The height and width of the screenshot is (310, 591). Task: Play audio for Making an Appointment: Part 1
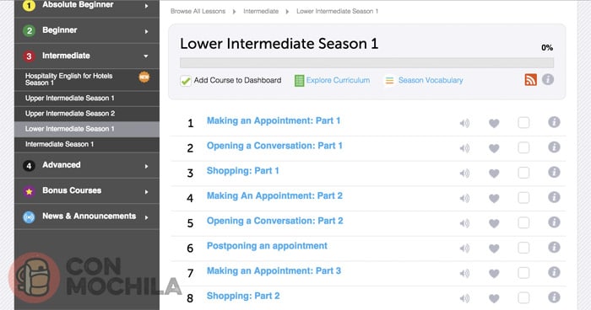tap(464, 123)
